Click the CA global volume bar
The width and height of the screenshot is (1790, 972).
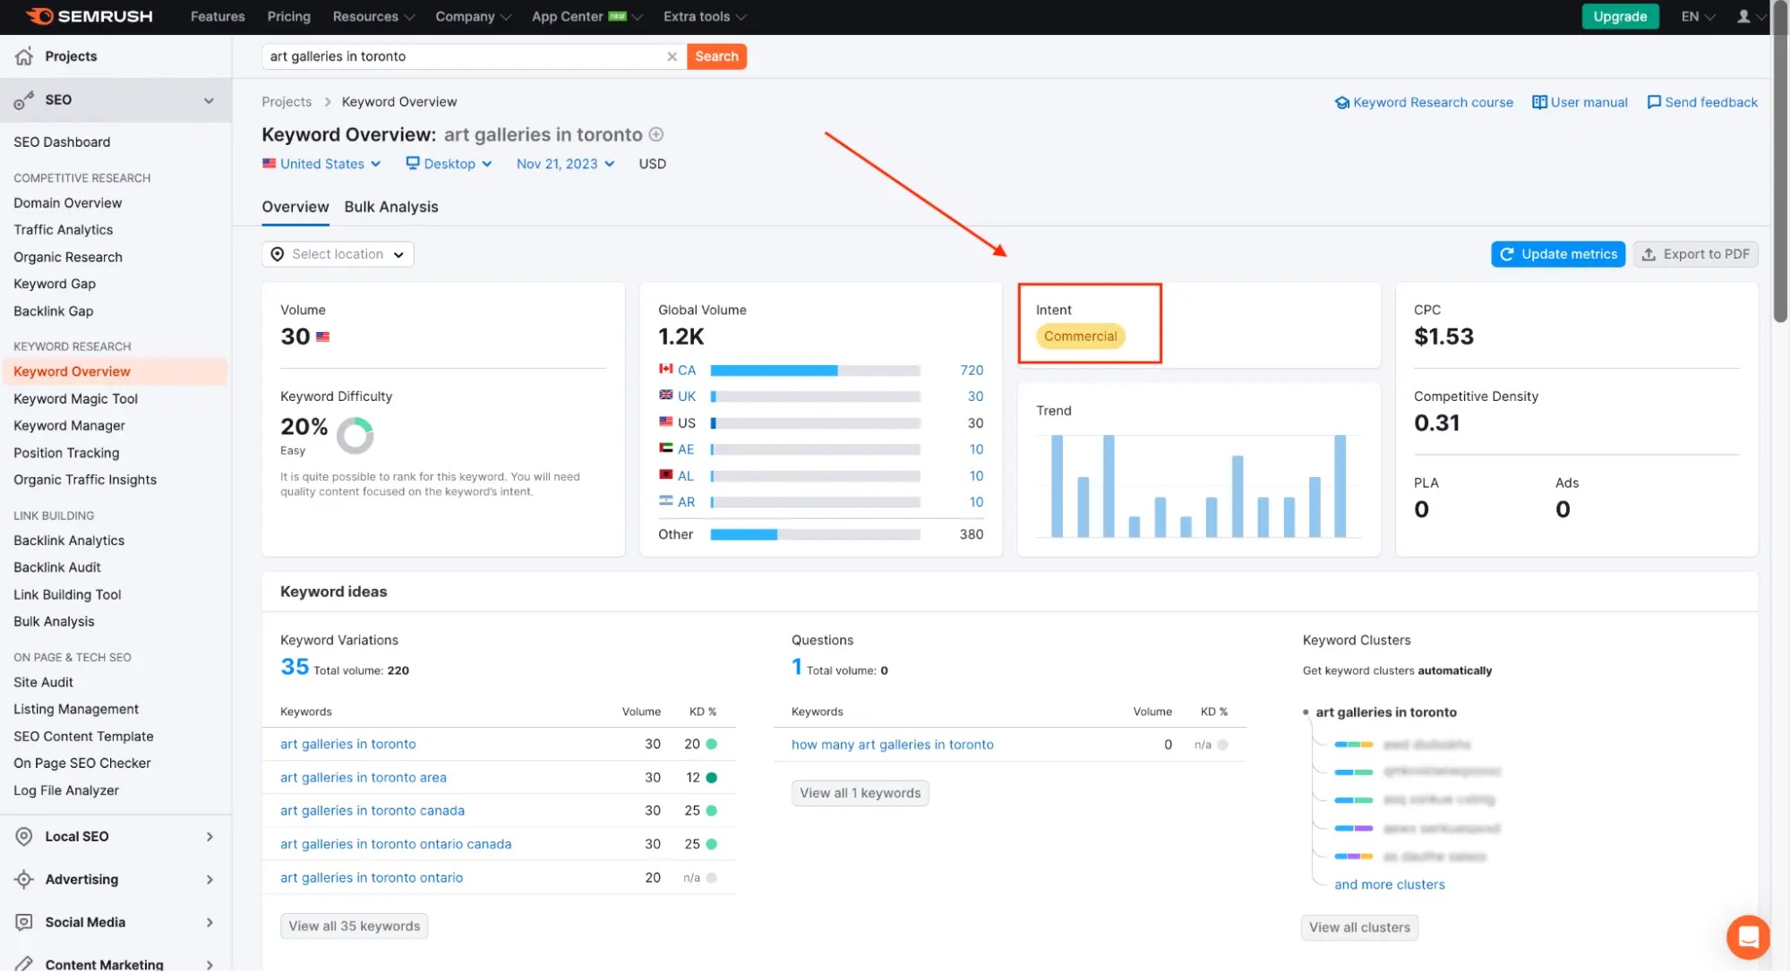tap(815, 371)
